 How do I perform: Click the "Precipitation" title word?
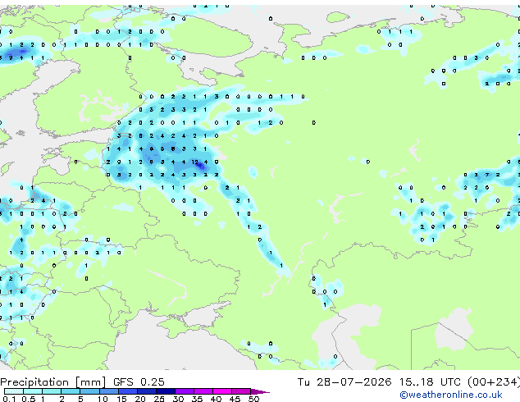tap(34, 382)
